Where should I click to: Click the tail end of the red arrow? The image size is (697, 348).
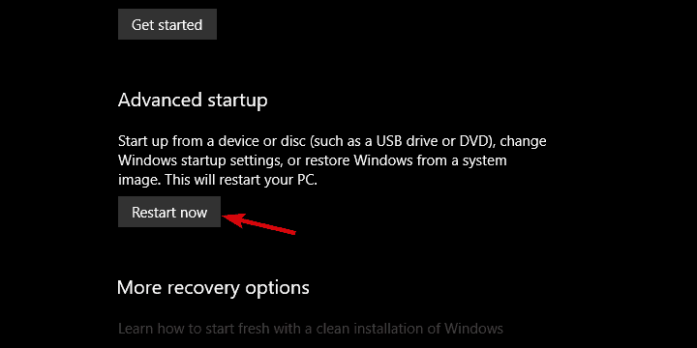(x=292, y=232)
